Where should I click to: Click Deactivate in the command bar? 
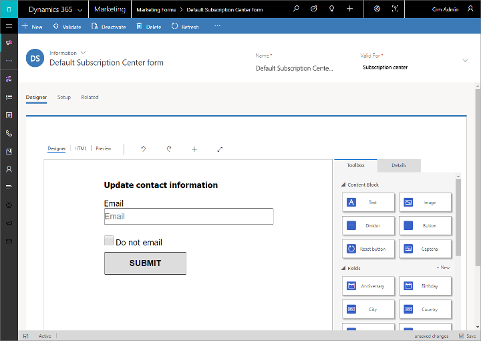[x=109, y=27]
